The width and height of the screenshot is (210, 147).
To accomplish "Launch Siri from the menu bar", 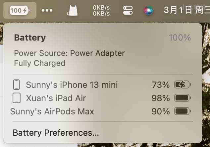I will (148, 11).
